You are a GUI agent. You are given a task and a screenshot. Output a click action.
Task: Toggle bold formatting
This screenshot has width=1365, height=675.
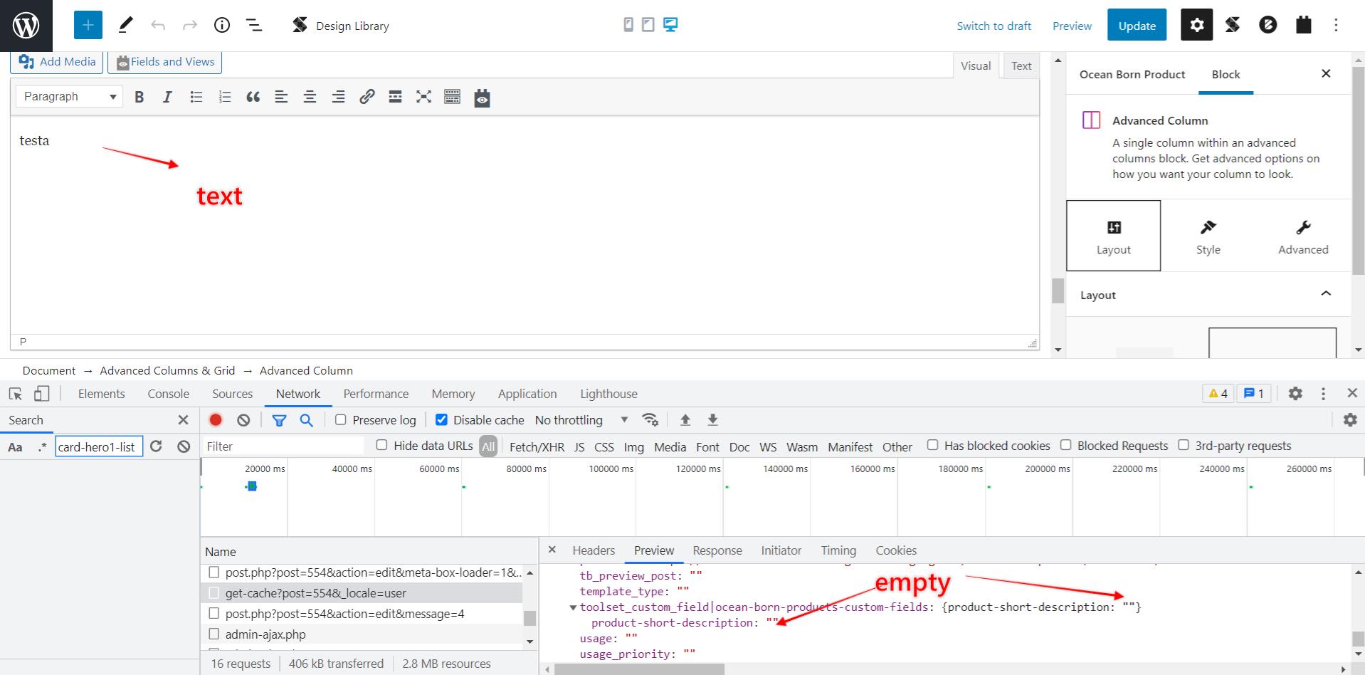coord(139,97)
